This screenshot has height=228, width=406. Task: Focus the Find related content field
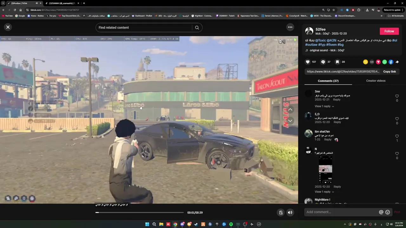pyautogui.click(x=144, y=28)
